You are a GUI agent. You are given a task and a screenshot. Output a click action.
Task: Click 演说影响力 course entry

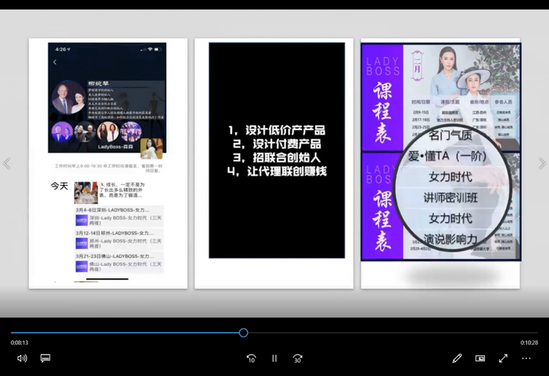(451, 239)
